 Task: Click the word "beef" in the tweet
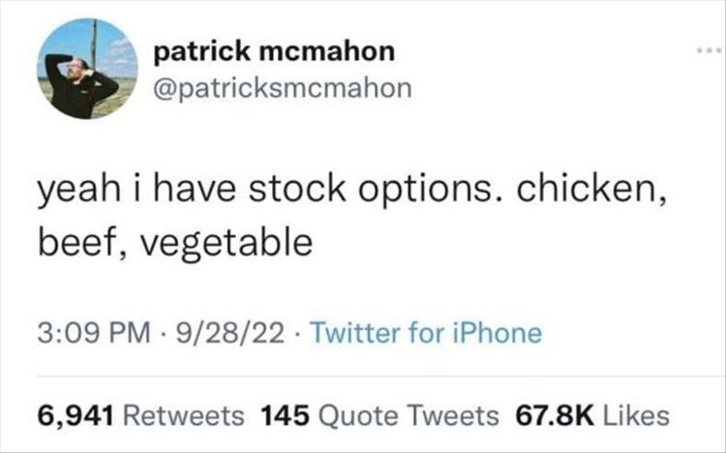pyautogui.click(x=73, y=242)
